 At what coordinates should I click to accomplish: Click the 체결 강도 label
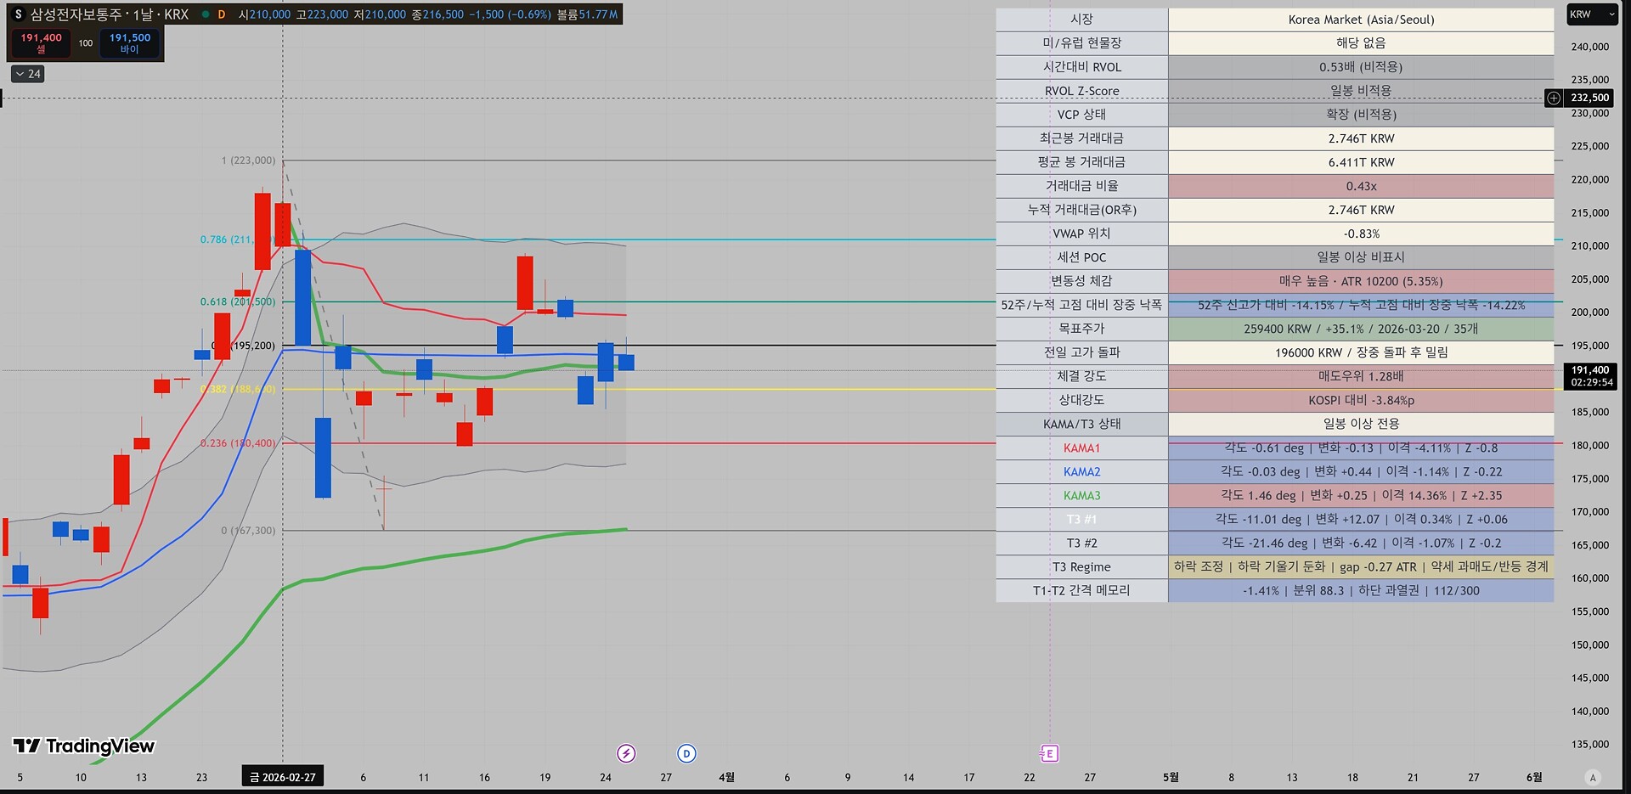[1081, 376]
